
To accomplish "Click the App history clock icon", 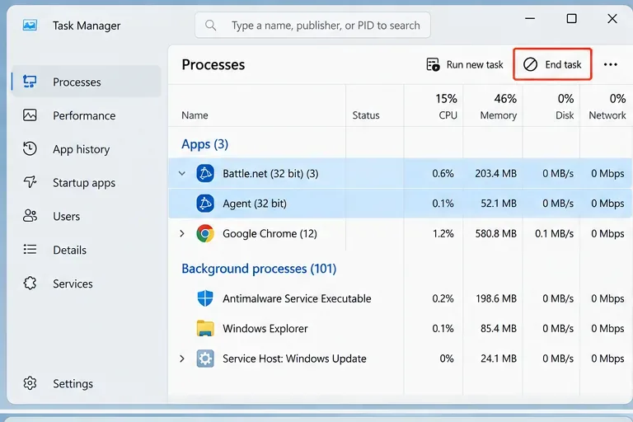I will 30,148.
